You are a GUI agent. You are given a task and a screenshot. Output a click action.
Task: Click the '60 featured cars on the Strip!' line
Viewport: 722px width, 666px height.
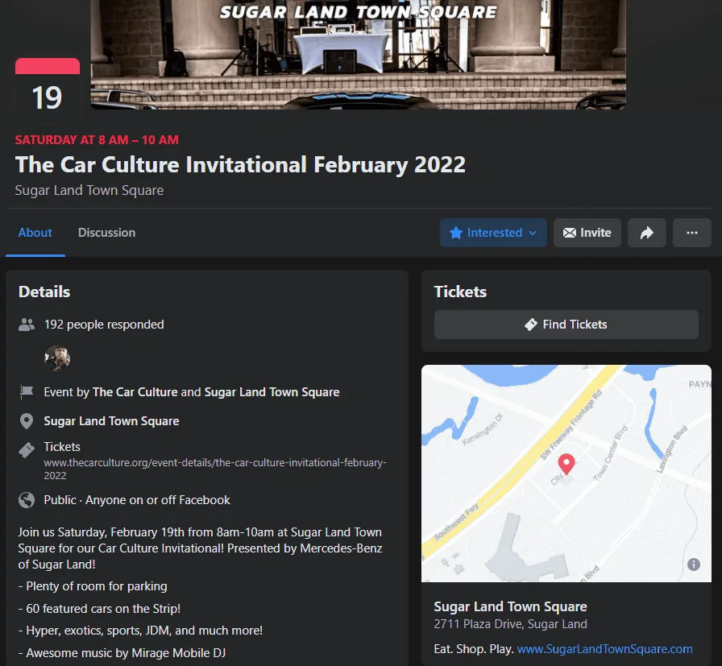click(99, 609)
